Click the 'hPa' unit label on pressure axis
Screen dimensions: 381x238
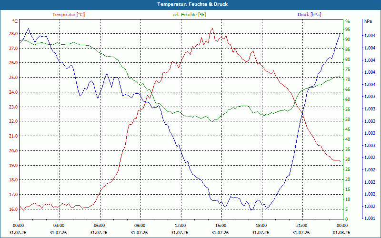(x=368, y=21)
